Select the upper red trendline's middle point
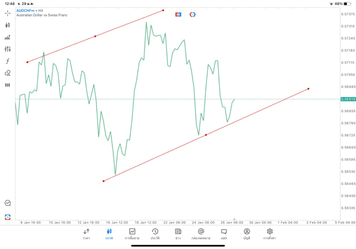The height and width of the screenshot is (249, 356). click(95, 36)
